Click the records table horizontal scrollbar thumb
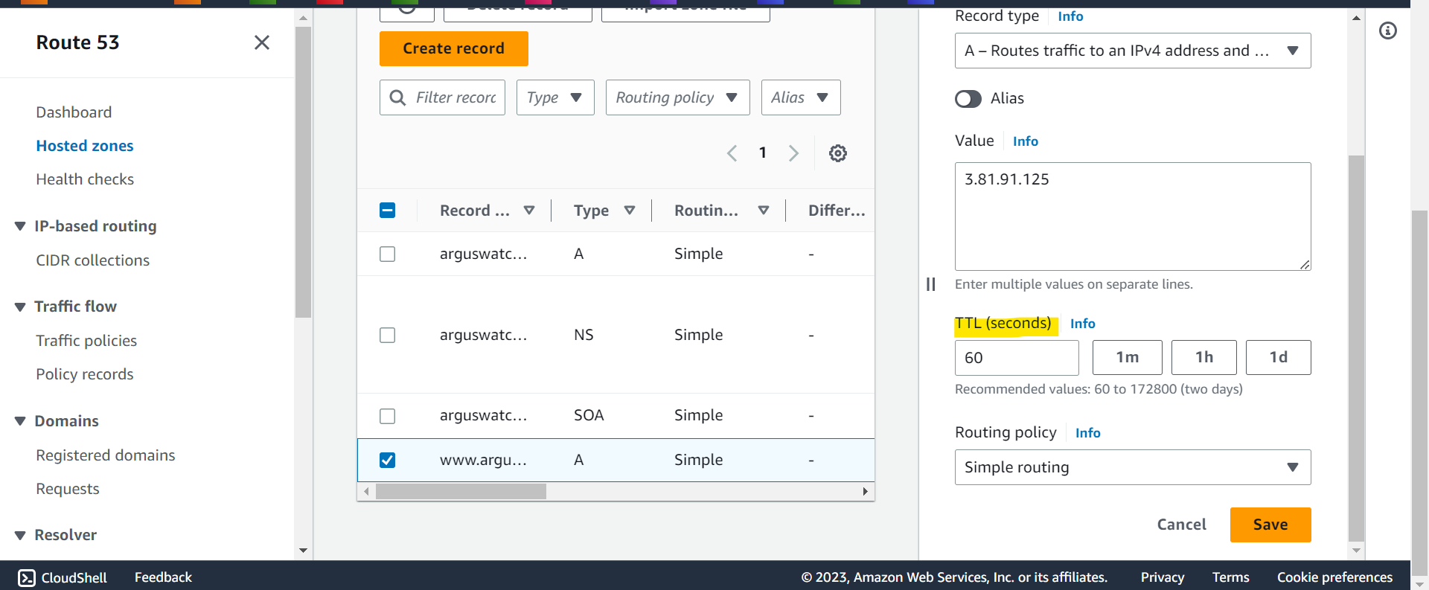Screen dimensions: 1429x590 pos(461,492)
